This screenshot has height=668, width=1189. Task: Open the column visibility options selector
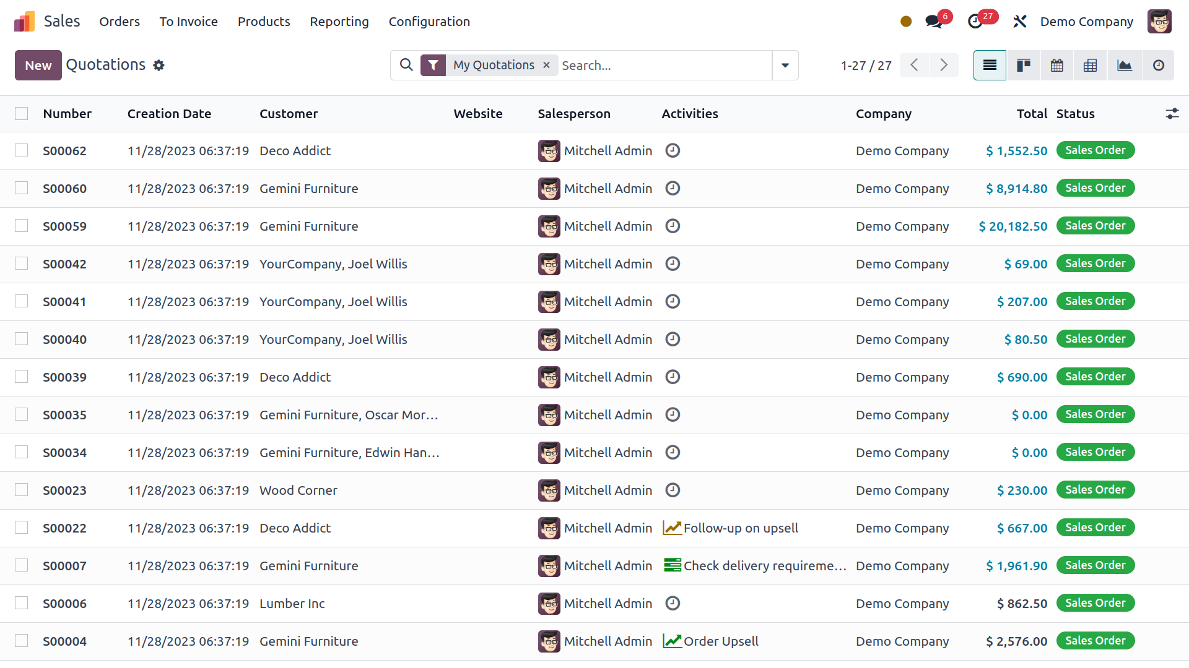tap(1174, 113)
